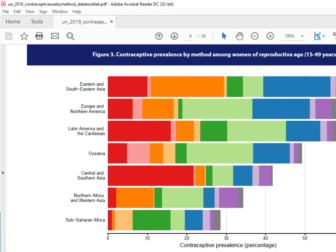Open the Window menu
The width and height of the screenshot is (336, 252).
point(60,11)
